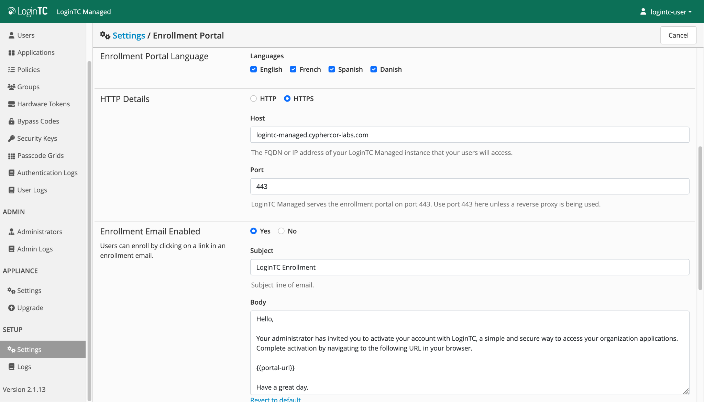Click the Hardware Tokens icon

11,104
